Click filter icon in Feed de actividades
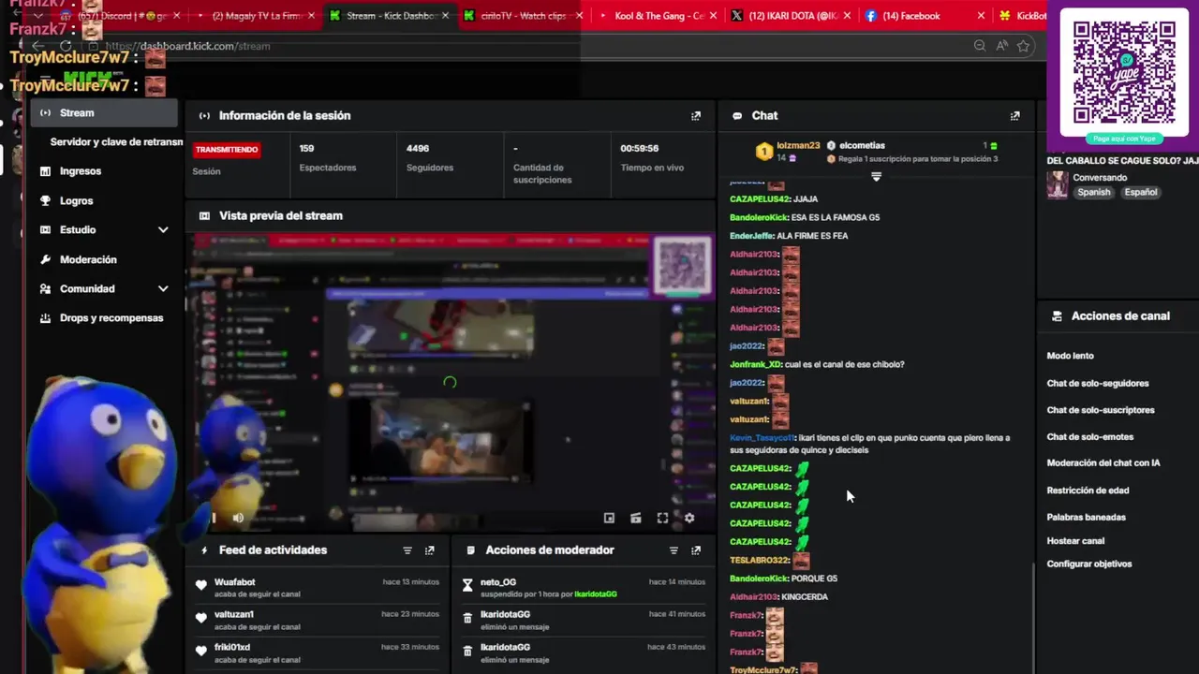 407,550
